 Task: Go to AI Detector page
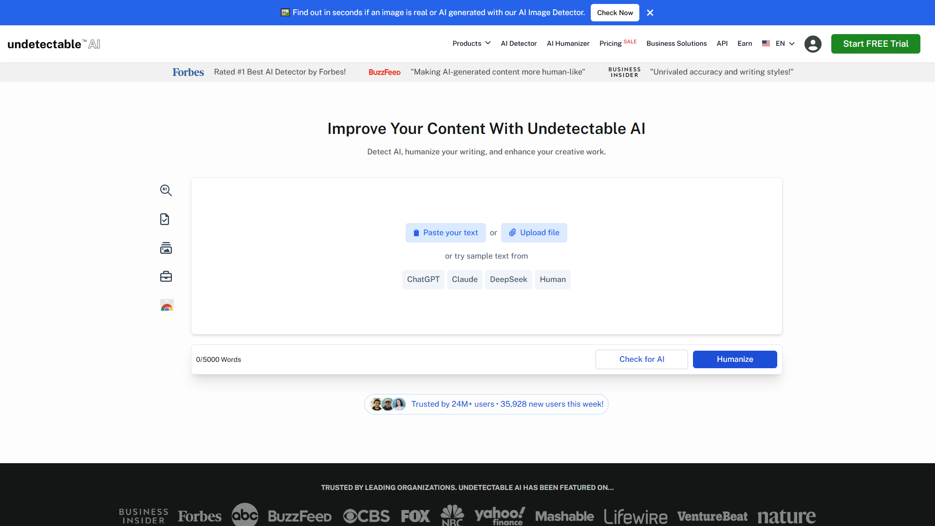click(519, 43)
